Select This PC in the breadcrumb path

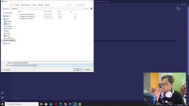pos(17,5)
